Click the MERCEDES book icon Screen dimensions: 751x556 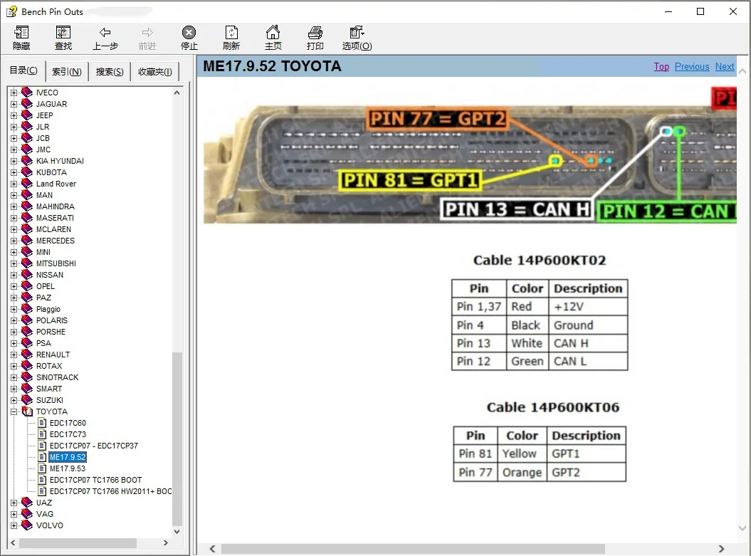27,241
